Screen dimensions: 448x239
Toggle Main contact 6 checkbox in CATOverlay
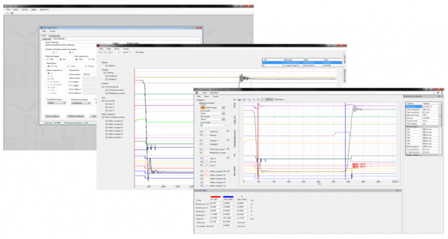106,121
